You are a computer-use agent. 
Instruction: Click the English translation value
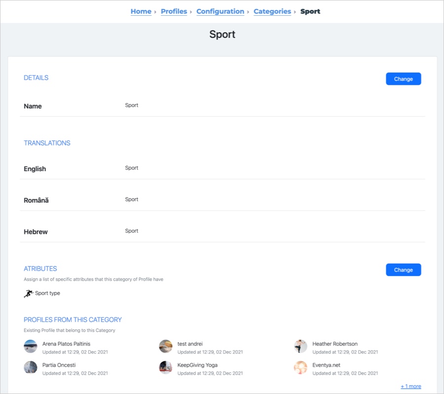tap(132, 168)
